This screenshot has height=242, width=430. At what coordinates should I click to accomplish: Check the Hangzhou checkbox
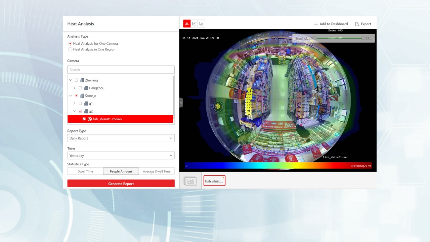(x=80, y=88)
